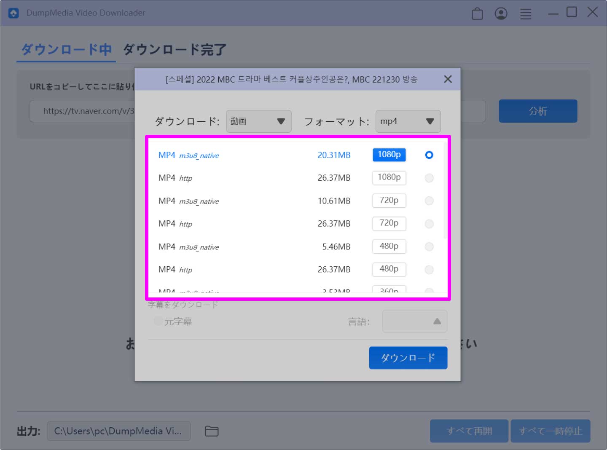The width and height of the screenshot is (607, 450).
Task: Click the 480p badge on last http row
Action: tap(389, 269)
